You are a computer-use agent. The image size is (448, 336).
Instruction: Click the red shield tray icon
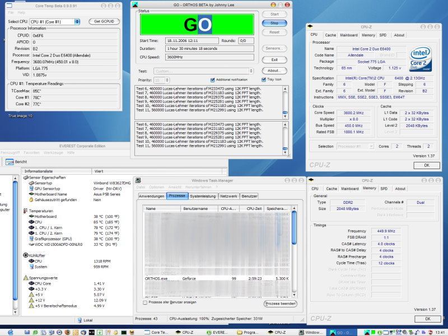coord(430,332)
